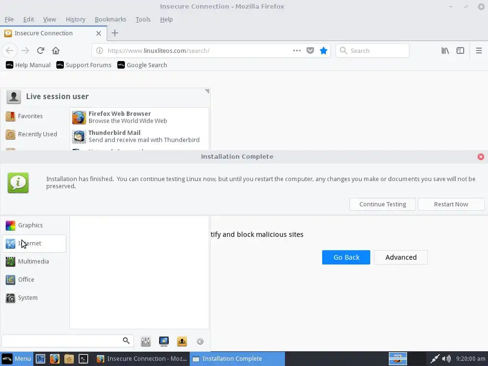
Task: Switch to Insecure Connection taskbar window
Action: pos(142,359)
